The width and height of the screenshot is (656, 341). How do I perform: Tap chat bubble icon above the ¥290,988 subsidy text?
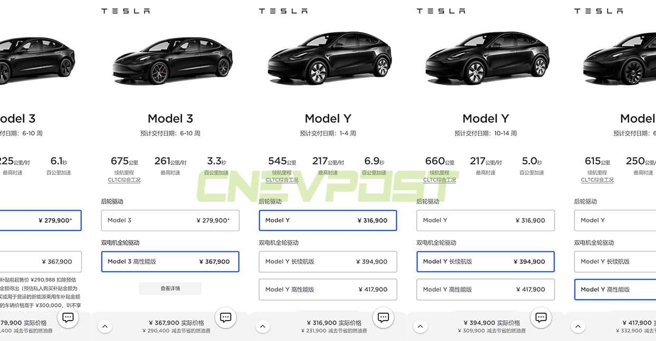pos(68,317)
